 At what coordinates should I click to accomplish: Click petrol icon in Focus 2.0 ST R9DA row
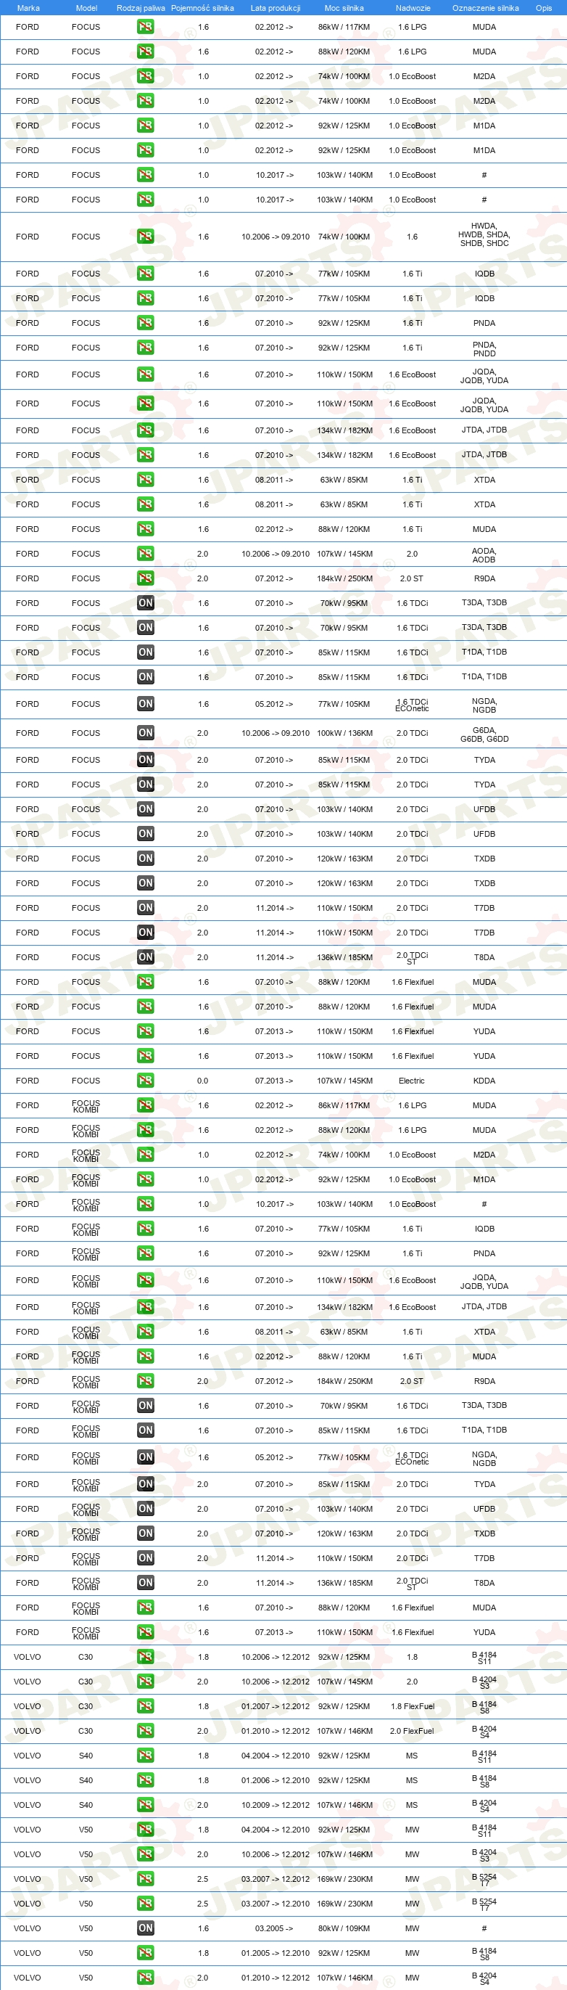[145, 578]
